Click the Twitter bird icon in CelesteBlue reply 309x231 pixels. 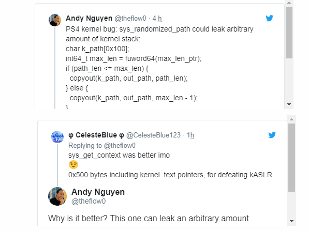tap(272, 135)
